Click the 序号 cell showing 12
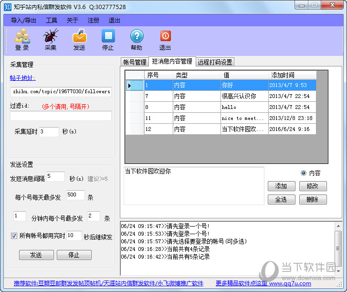The width and height of the screenshot is (347, 292). (x=158, y=129)
